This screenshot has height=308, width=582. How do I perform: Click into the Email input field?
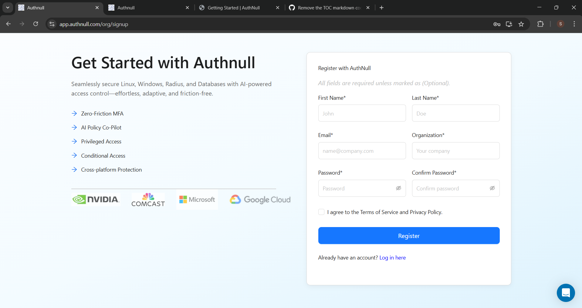[x=362, y=151]
